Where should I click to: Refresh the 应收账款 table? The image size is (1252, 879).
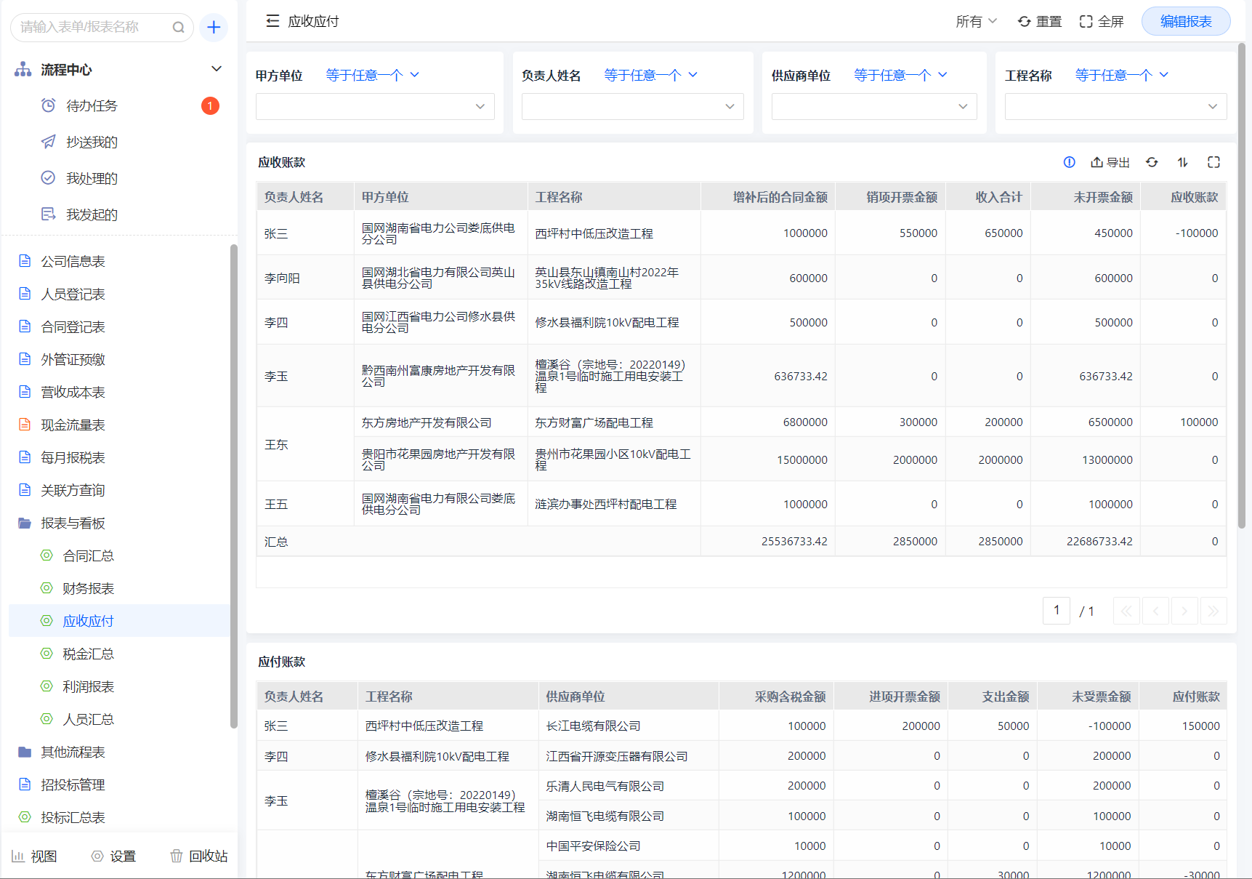1152,162
